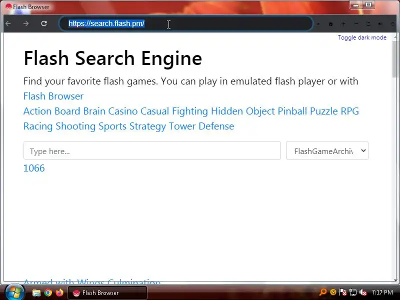Open the orange magnifier tray icon
Screen dimensions: 400x300
coord(323,292)
